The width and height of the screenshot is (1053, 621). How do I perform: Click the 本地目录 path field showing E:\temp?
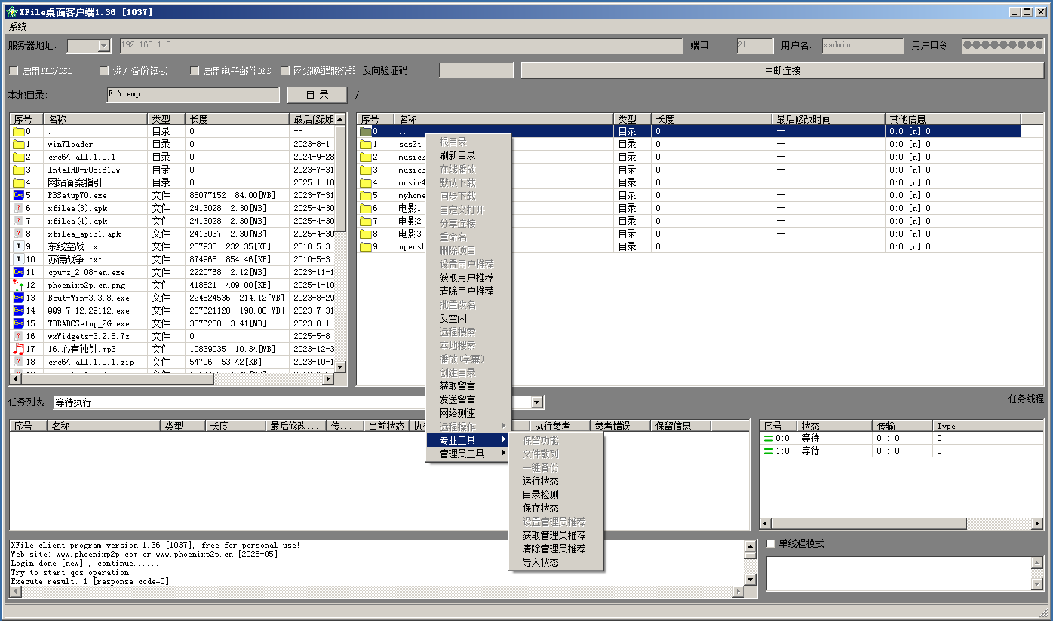[192, 95]
